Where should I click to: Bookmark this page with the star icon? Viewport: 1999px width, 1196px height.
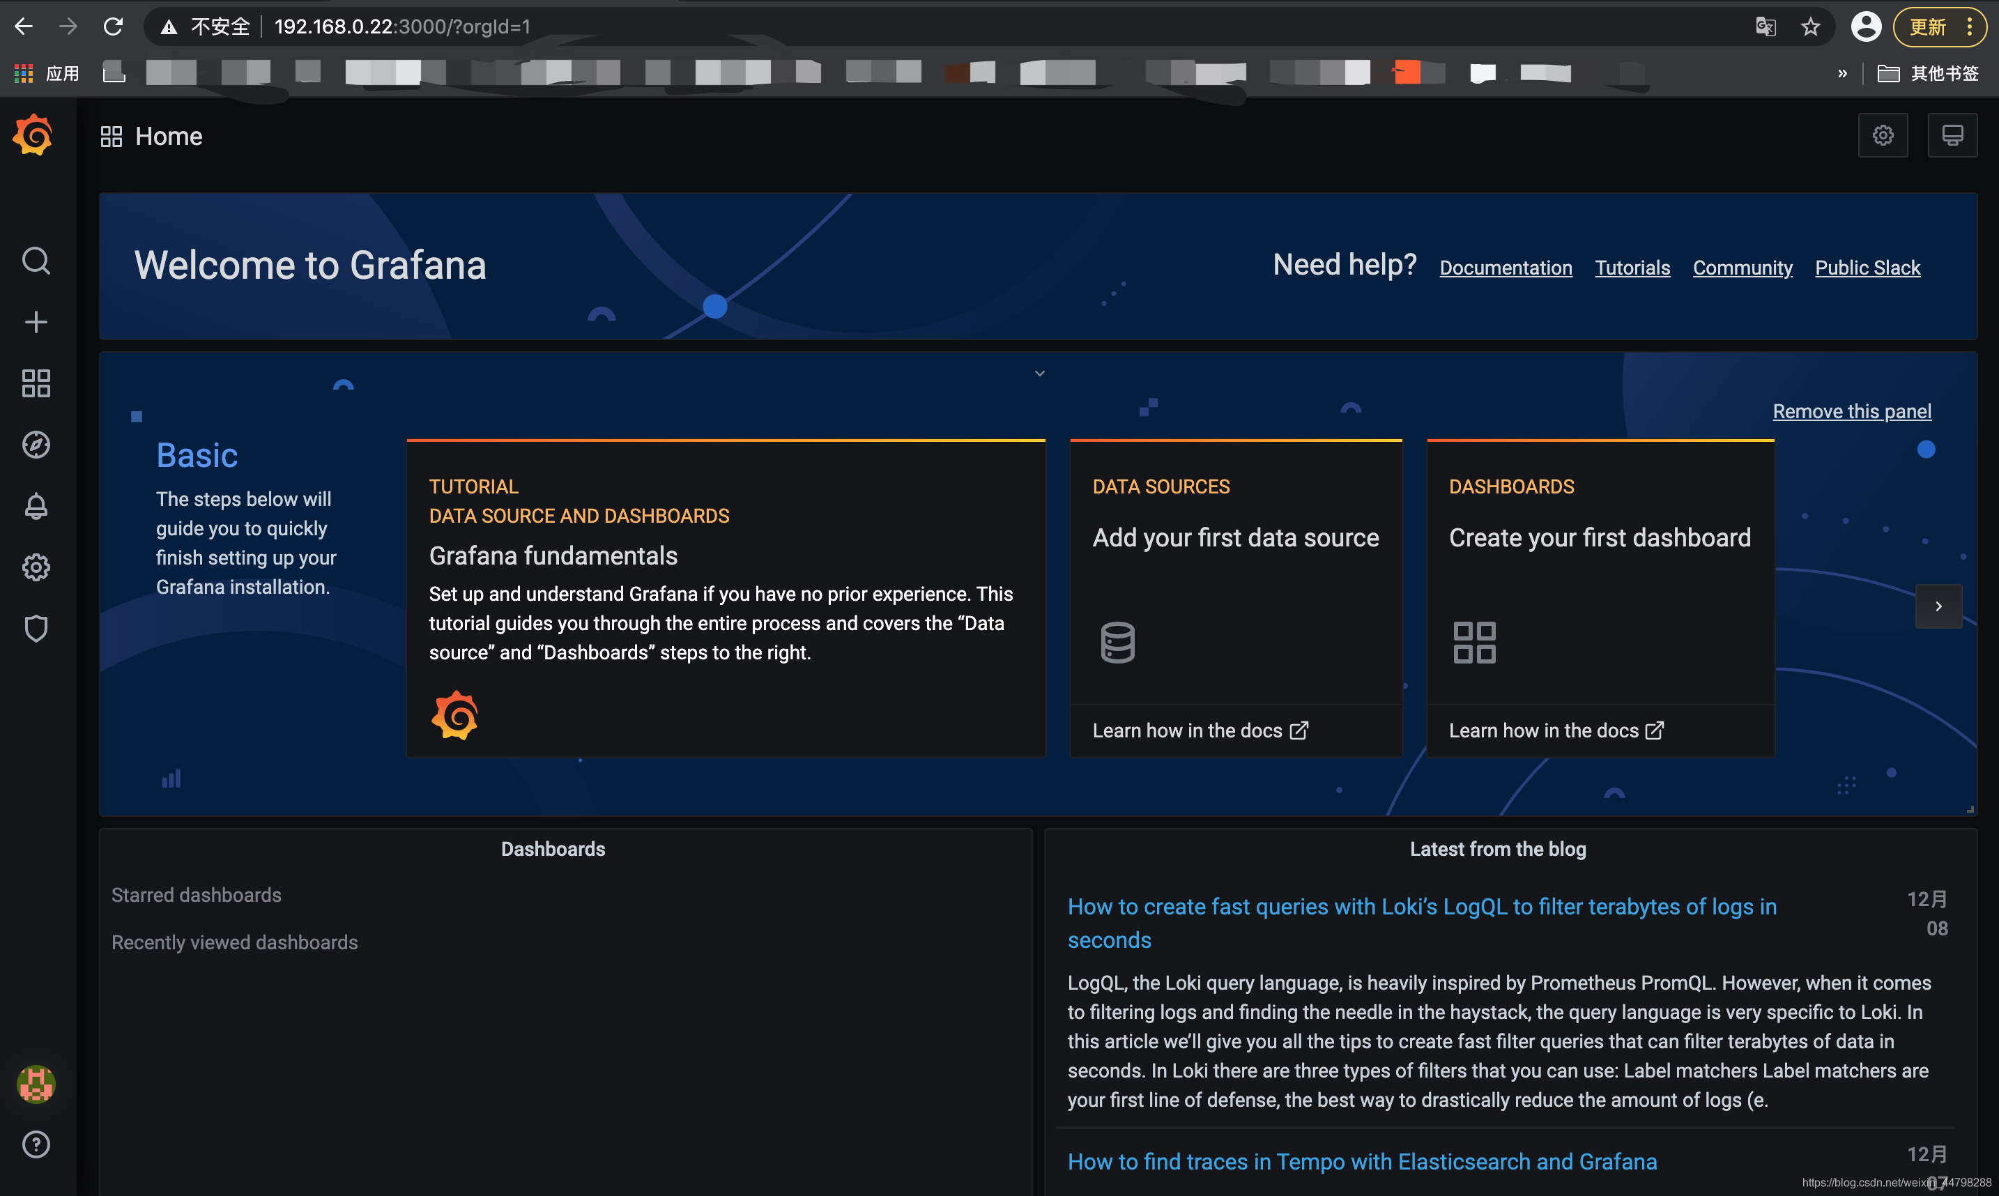pyautogui.click(x=1810, y=26)
